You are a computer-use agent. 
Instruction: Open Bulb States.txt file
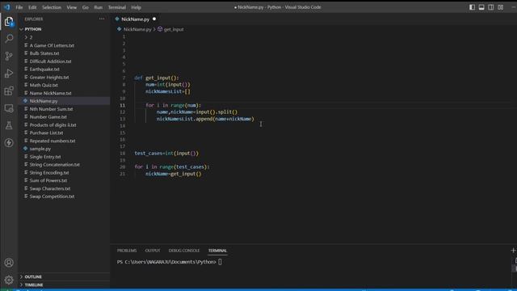point(44,53)
